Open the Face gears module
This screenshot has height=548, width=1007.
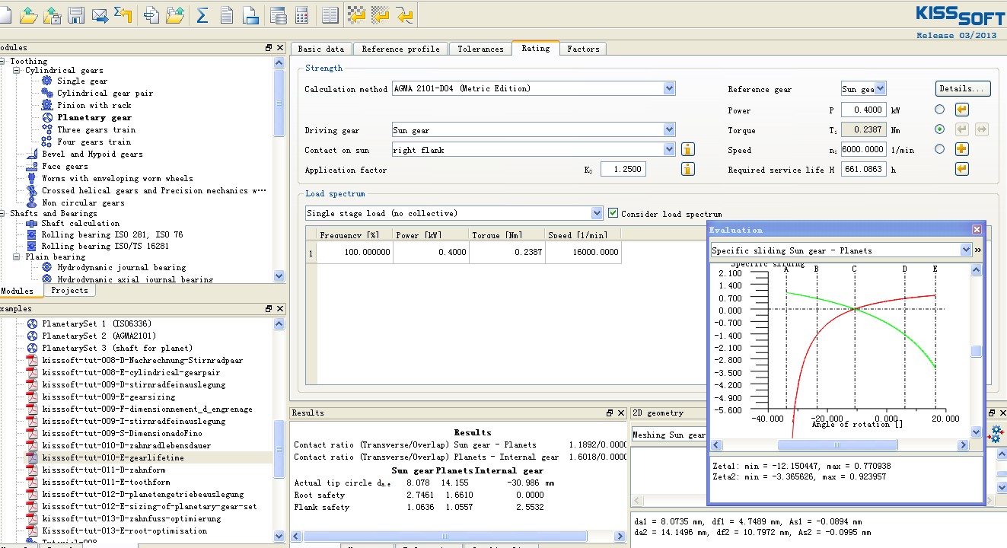[x=65, y=166]
